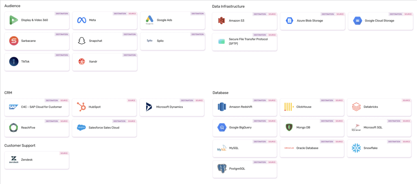
Task: Click the ClickHouse yellow bars icon
Action: click(x=289, y=107)
